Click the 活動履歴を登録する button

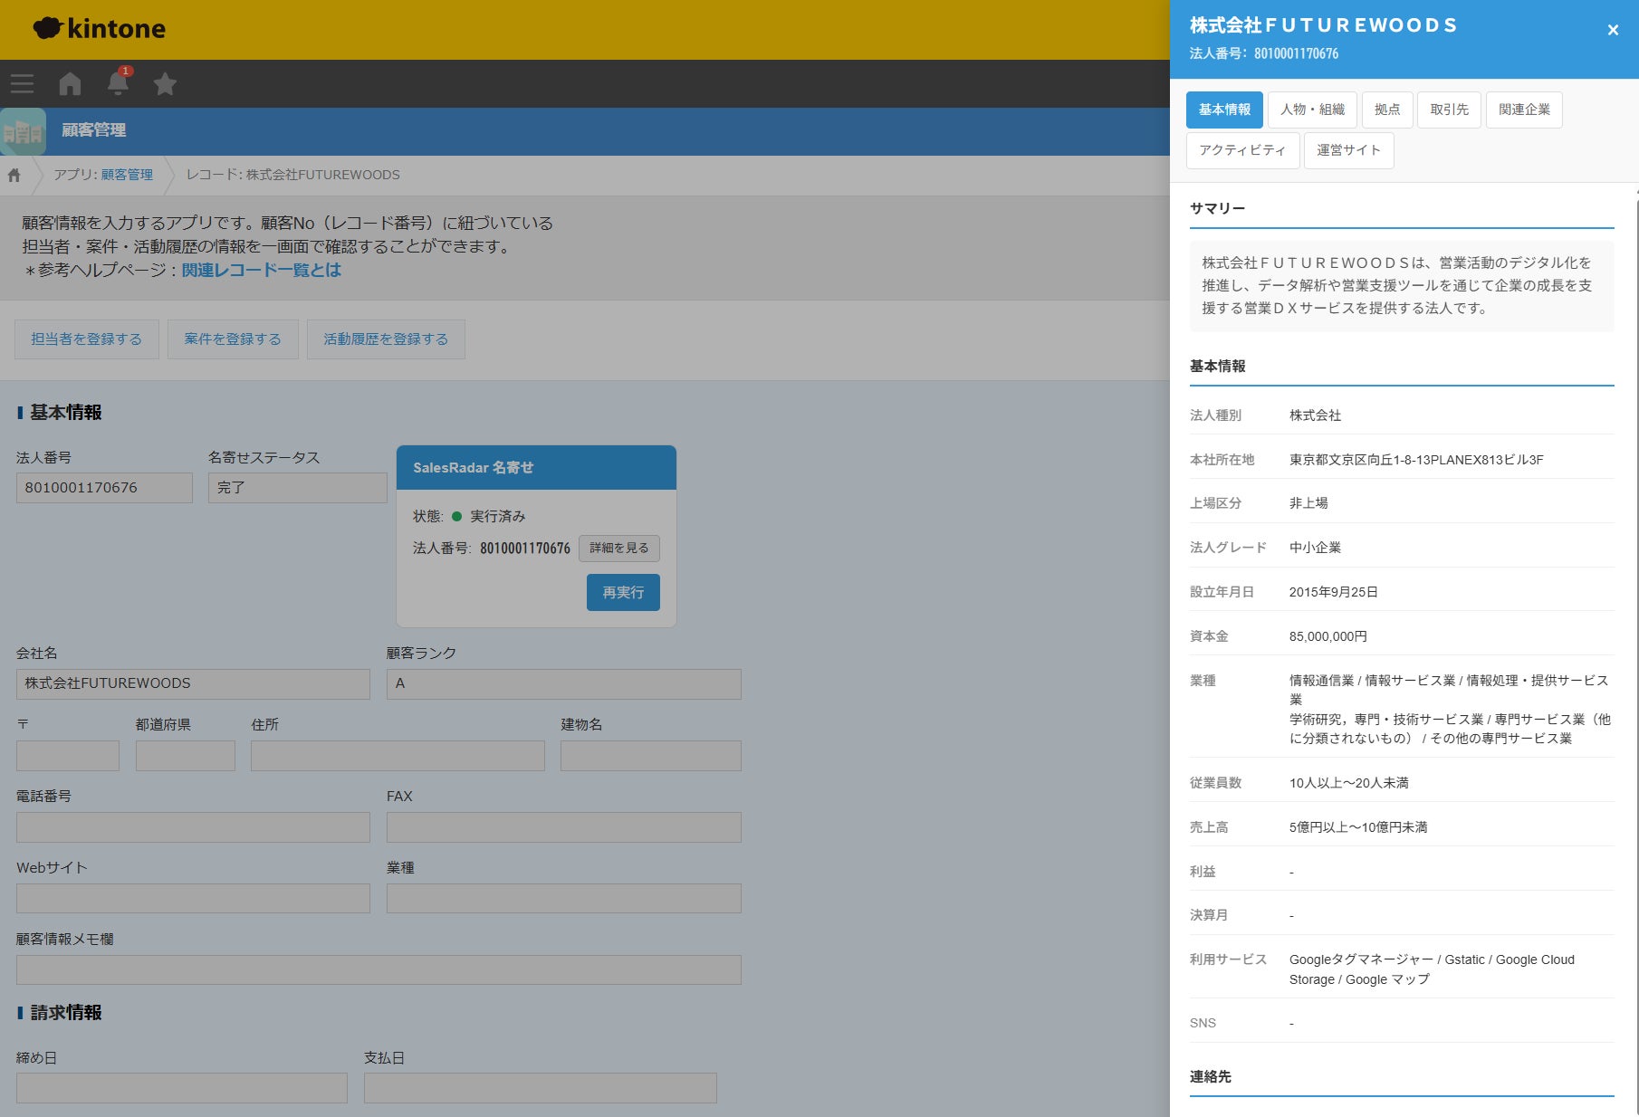pyautogui.click(x=386, y=339)
